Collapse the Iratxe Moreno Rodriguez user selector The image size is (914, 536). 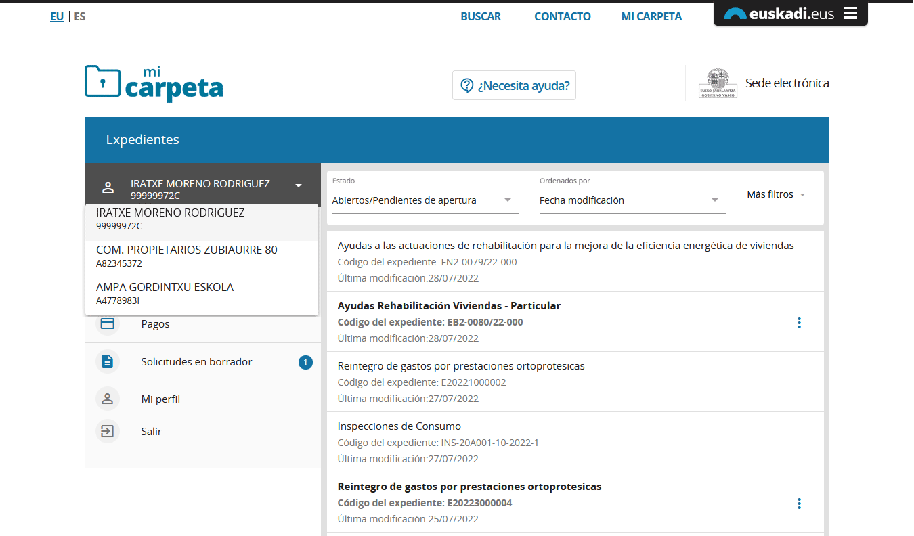coord(298,185)
